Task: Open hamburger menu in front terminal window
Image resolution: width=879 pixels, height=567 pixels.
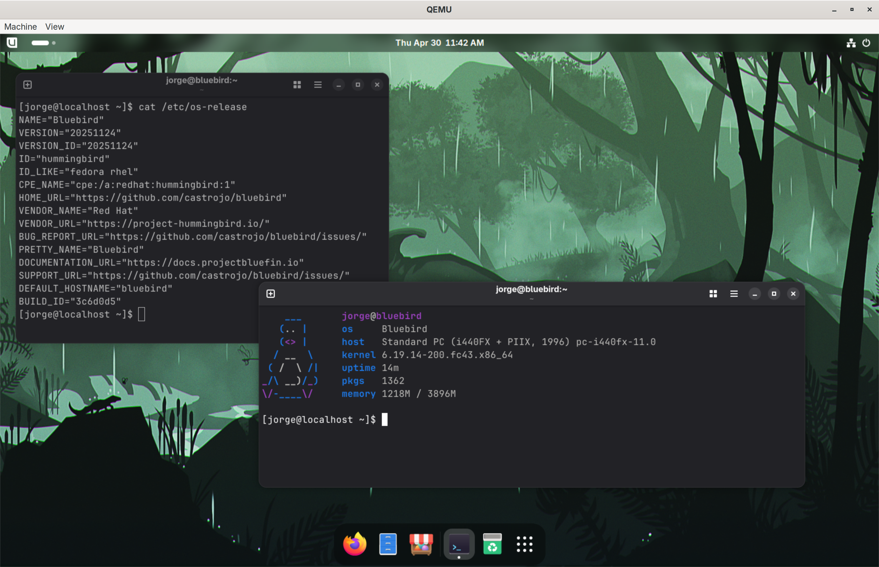Action: (x=734, y=294)
